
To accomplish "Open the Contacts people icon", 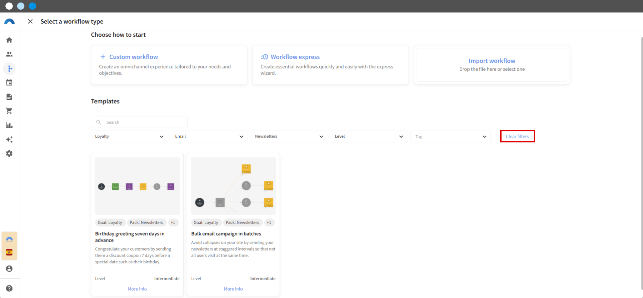I will click(9, 54).
